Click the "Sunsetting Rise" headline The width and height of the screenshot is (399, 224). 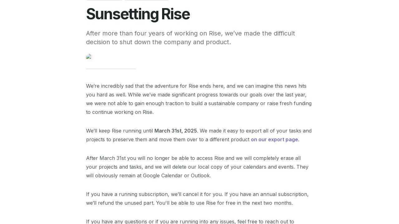(138, 14)
